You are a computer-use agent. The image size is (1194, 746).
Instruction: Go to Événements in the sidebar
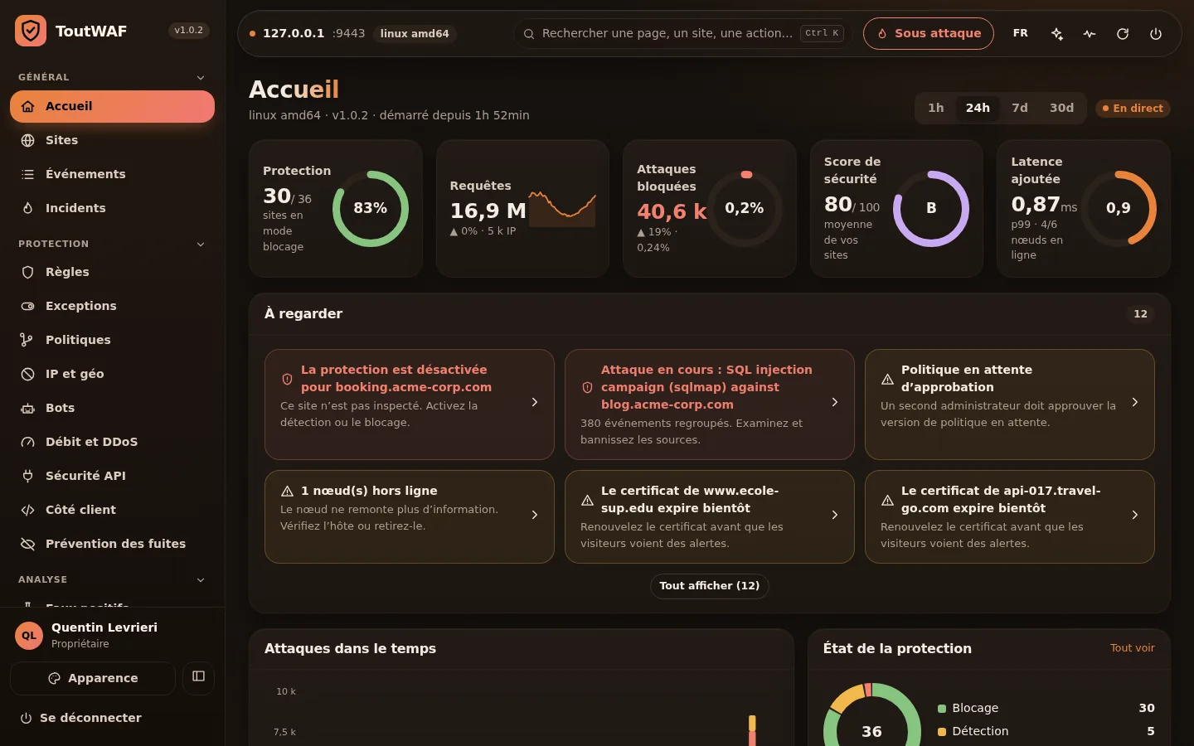click(112, 174)
